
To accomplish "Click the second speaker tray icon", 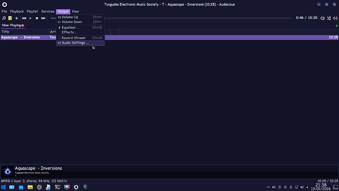I will pos(302,187).
